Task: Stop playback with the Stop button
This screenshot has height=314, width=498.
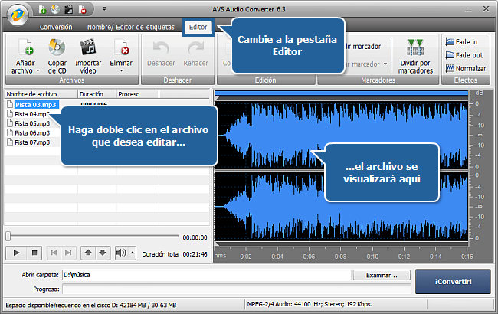Action: [34, 252]
